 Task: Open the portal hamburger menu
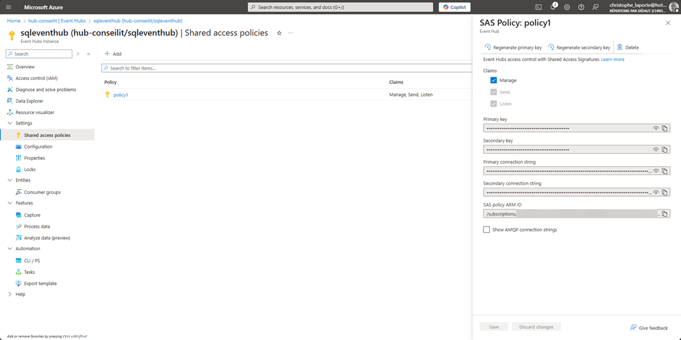point(8,8)
